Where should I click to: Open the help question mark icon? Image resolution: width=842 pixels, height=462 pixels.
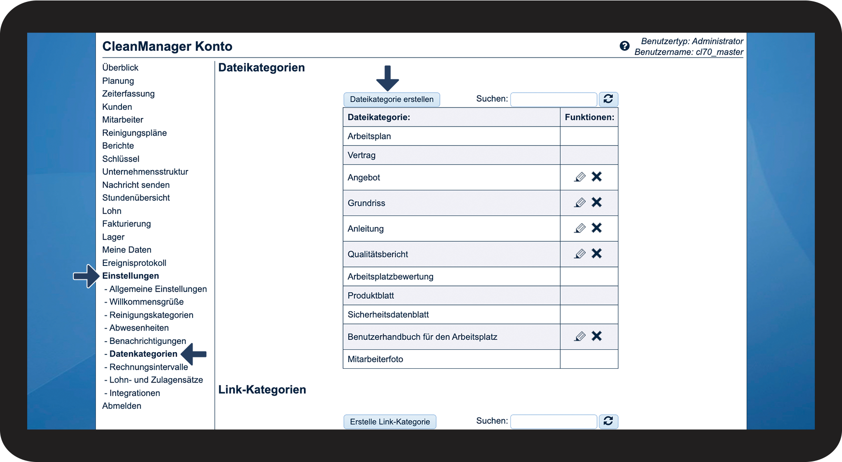[x=624, y=46]
